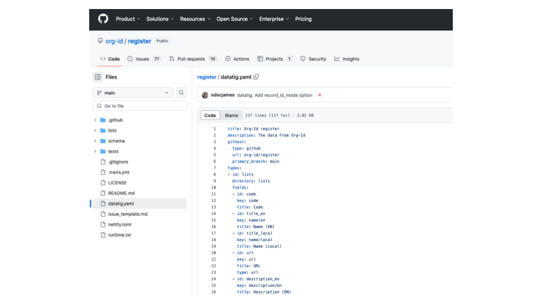
Task: Copy the datatig.yaml file path
Action: point(256,77)
